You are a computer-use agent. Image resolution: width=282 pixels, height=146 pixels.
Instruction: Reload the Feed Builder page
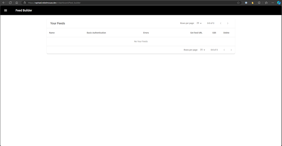(10, 3)
